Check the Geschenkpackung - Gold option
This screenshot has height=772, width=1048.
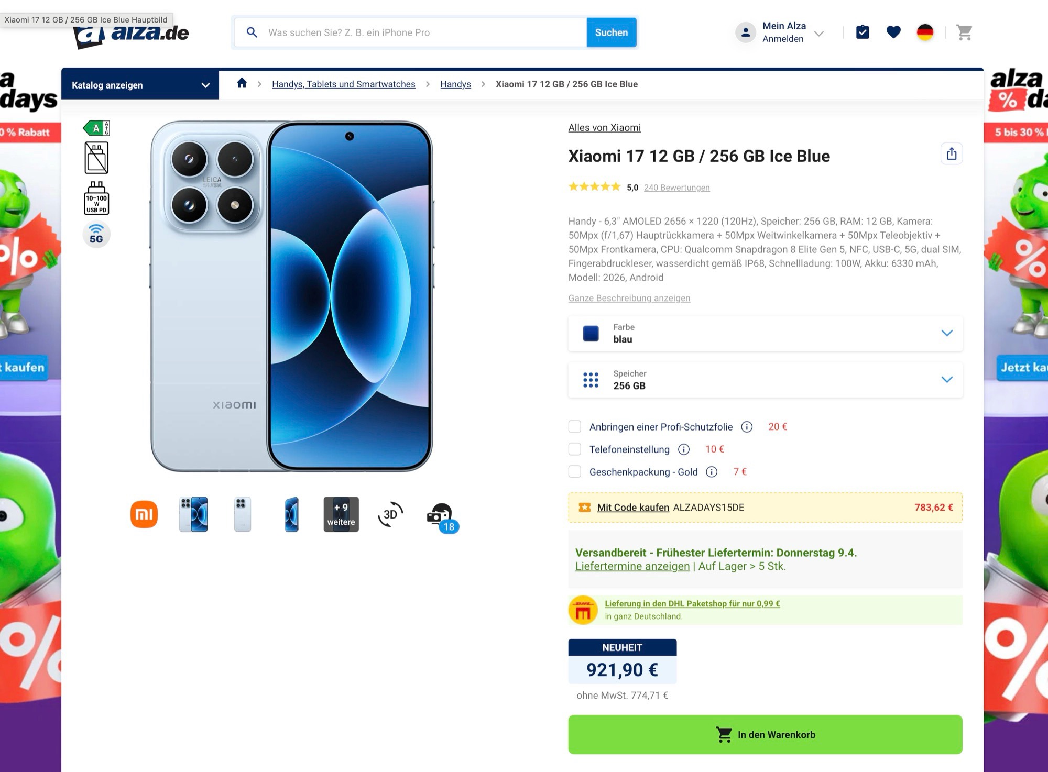tap(575, 472)
